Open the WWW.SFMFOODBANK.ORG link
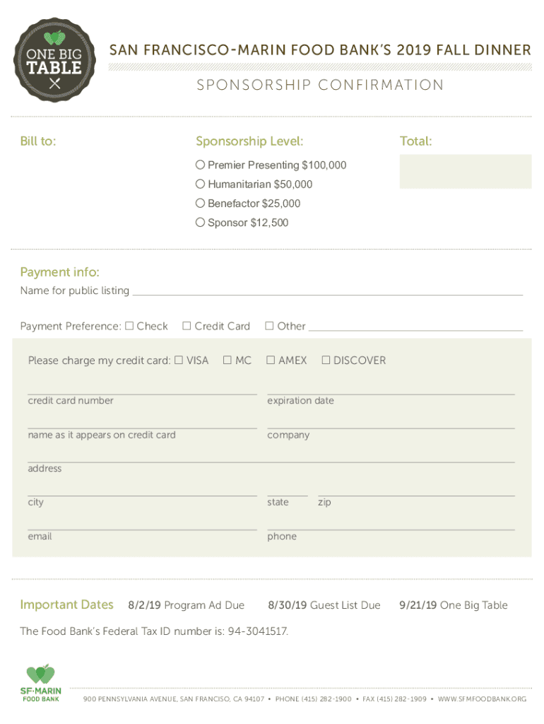 482,699
